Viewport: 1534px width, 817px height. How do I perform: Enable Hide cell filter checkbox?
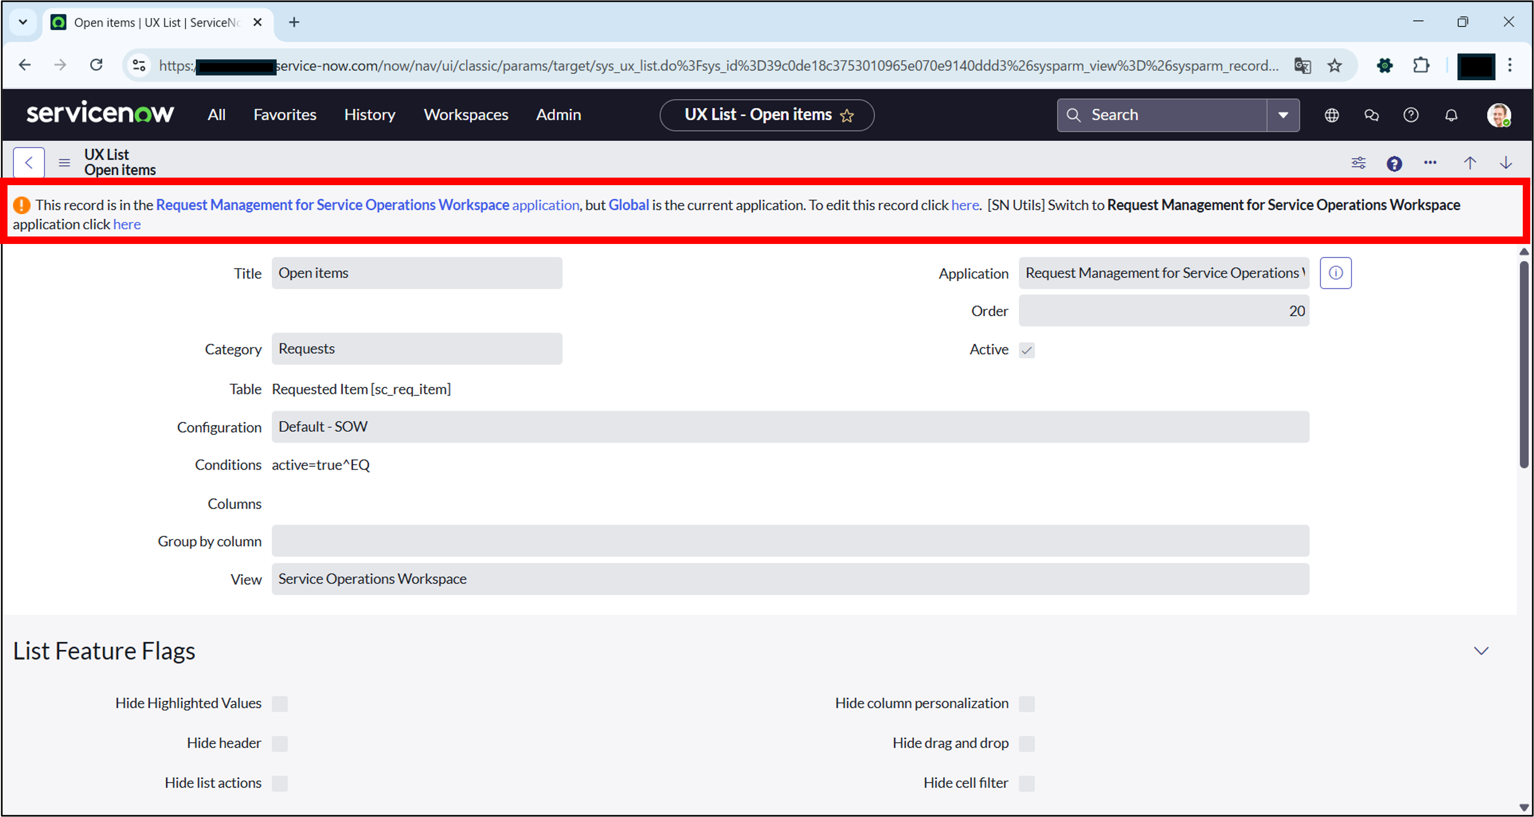pyautogui.click(x=1026, y=784)
